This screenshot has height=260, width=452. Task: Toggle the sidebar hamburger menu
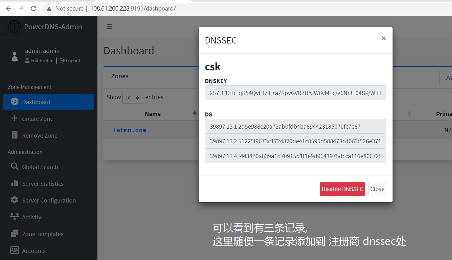(x=109, y=27)
